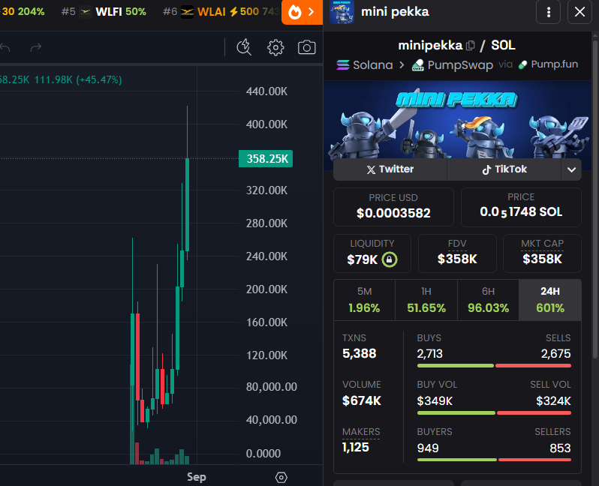Click the mini pekka banner image
The height and width of the screenshot is (486, 599).
[457, 125]
